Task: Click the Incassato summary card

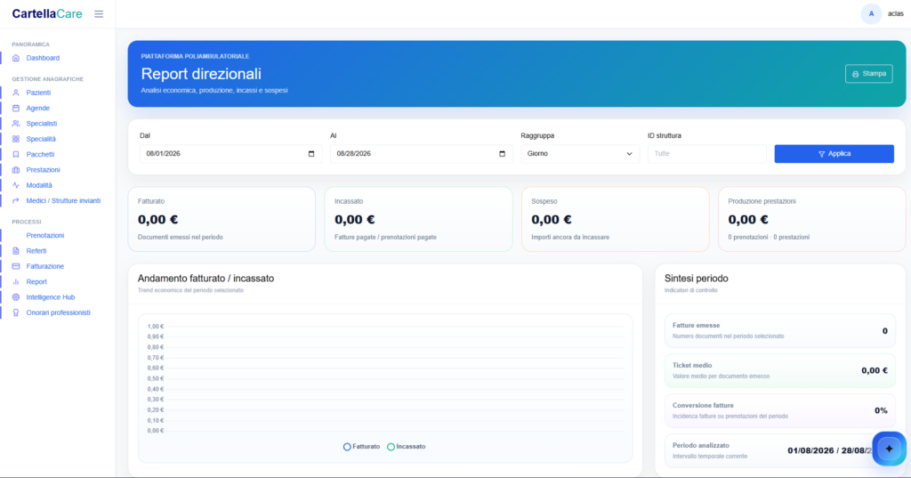Action: click(418, 219)
